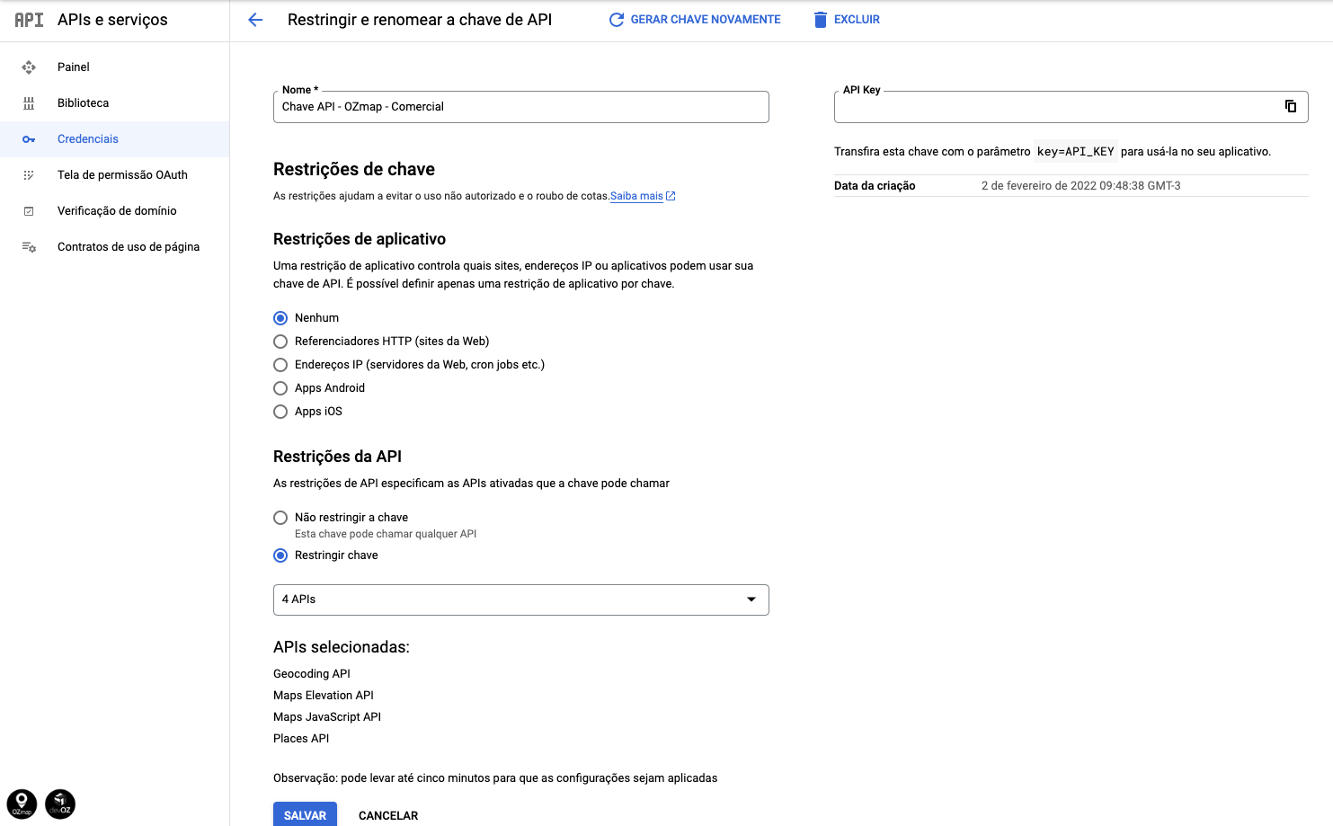Open Credenciais in the sidebar
This screenshot has width=1333, height=826.
tap(115, 139)
